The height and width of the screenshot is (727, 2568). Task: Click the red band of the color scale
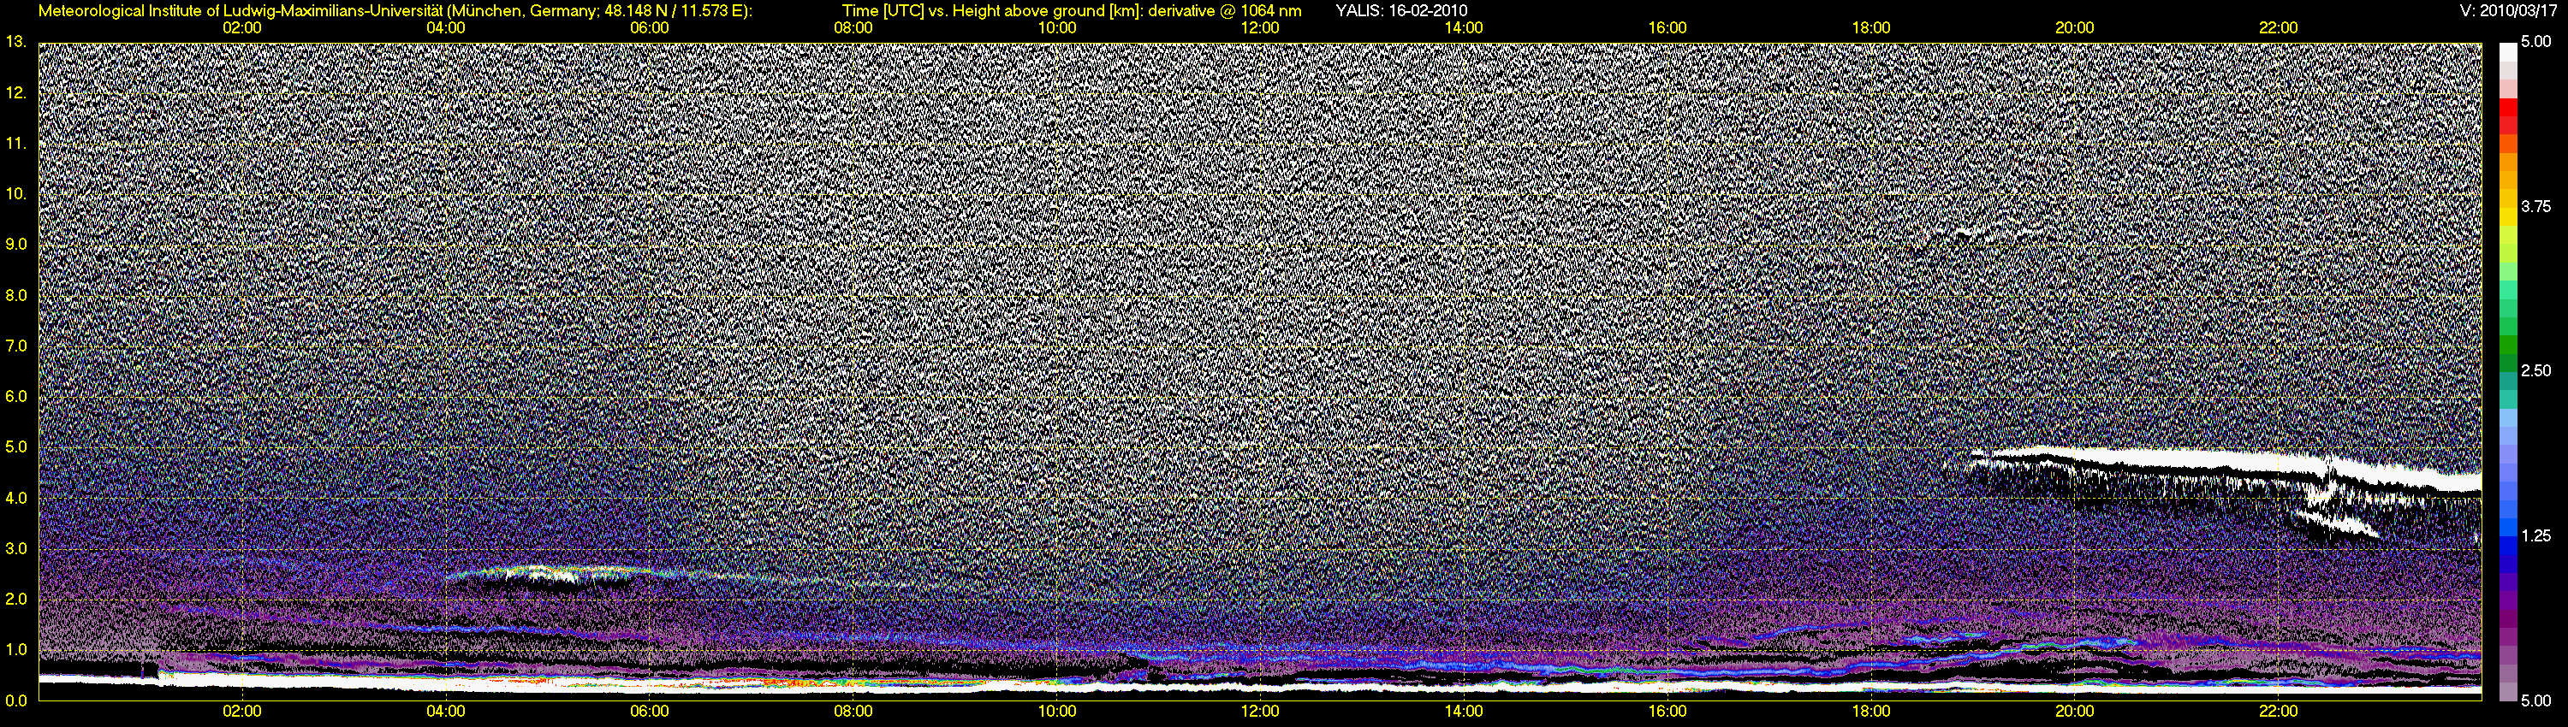tap(2508, 117)
